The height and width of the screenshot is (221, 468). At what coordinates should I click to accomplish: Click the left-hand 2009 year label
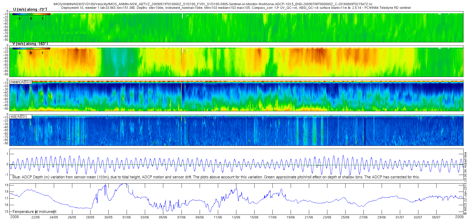click(x=15, y=217)
